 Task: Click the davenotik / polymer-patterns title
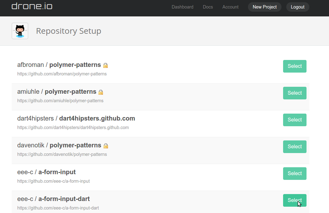click(59, 145)
